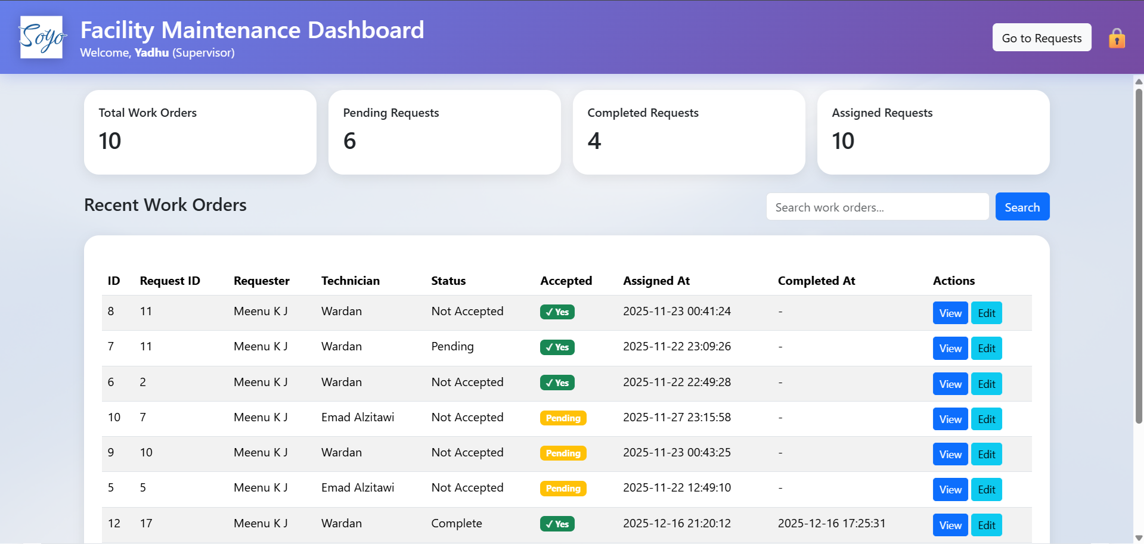Viewport: 1144px width, 544px height.
Task: View work order with ID 8
Action: click(x=950, y=312)
